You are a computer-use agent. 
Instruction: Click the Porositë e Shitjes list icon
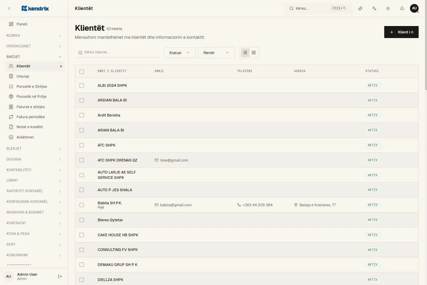(x=11, y=86)
